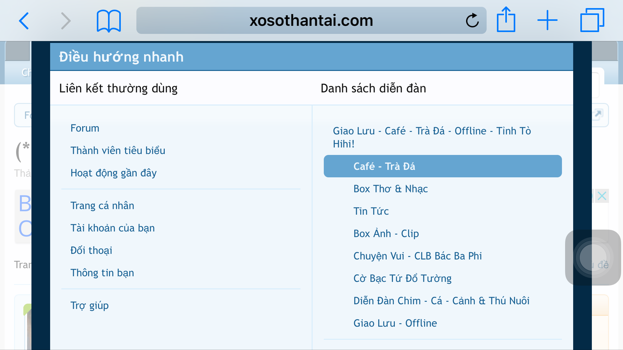Reload the page with refresh icon
This screenshot has width=623, height=350.
point(472,21)
